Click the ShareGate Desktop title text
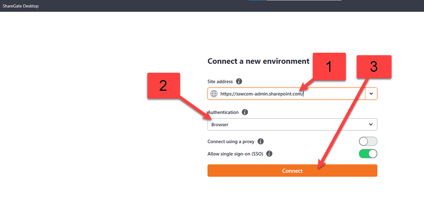 tap(21, 6)
